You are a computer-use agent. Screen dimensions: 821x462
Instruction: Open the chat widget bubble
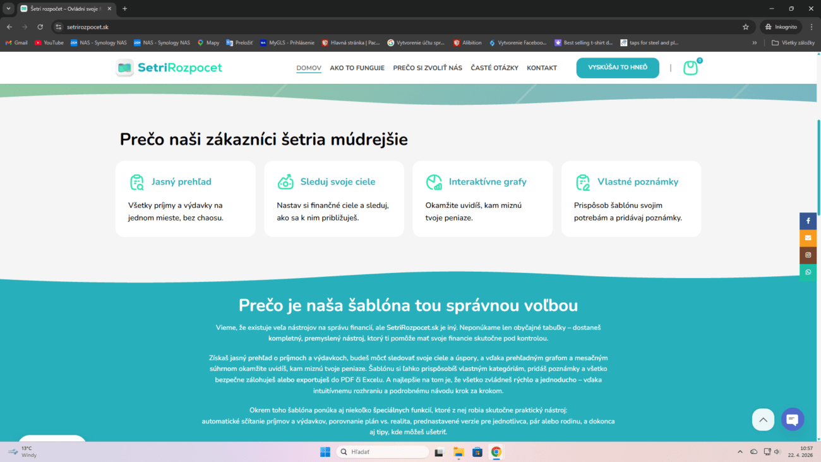point(792,419)
